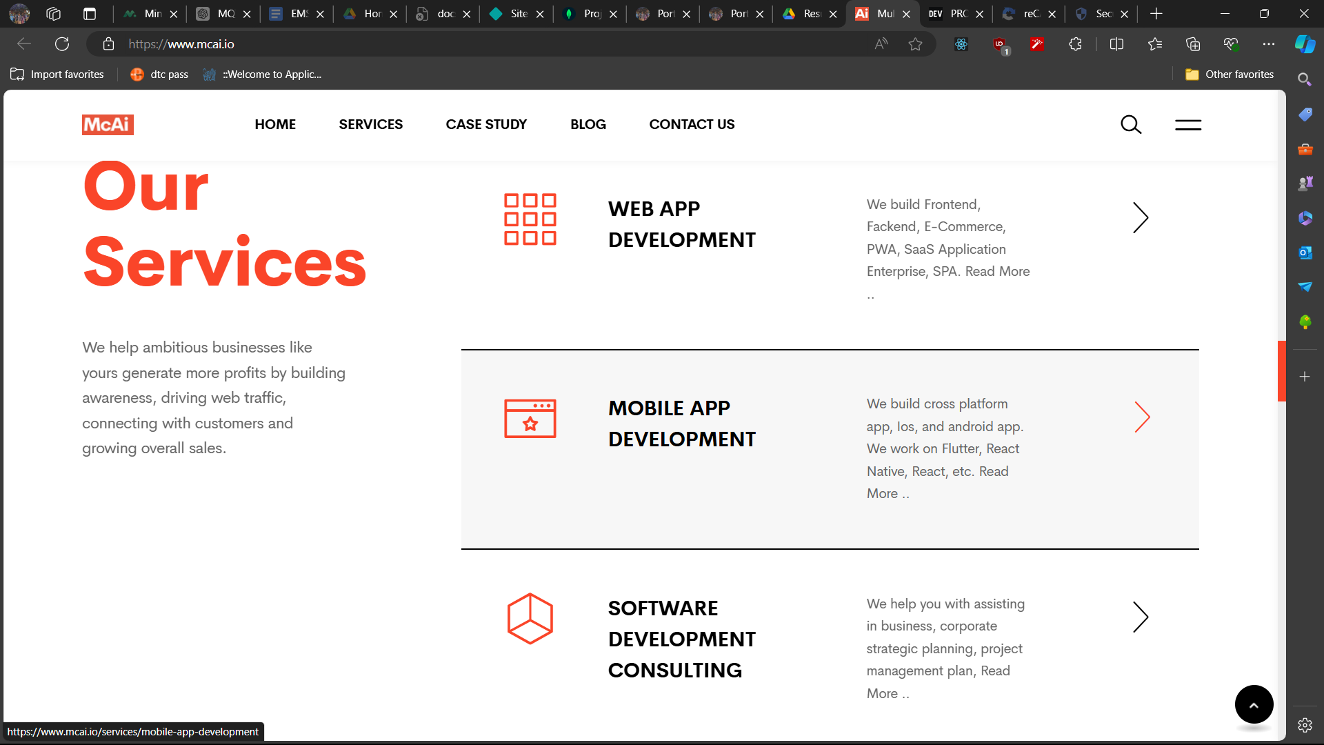Click the Web App Development grid icon
This screenshot has height=745, width=1324.
tap(530, 219)
